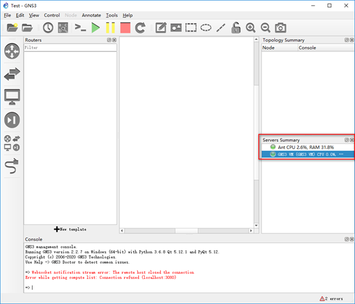355x304 pixels.
Task: Select the GNS3 VM server row
Action: [x=308, y=155]
